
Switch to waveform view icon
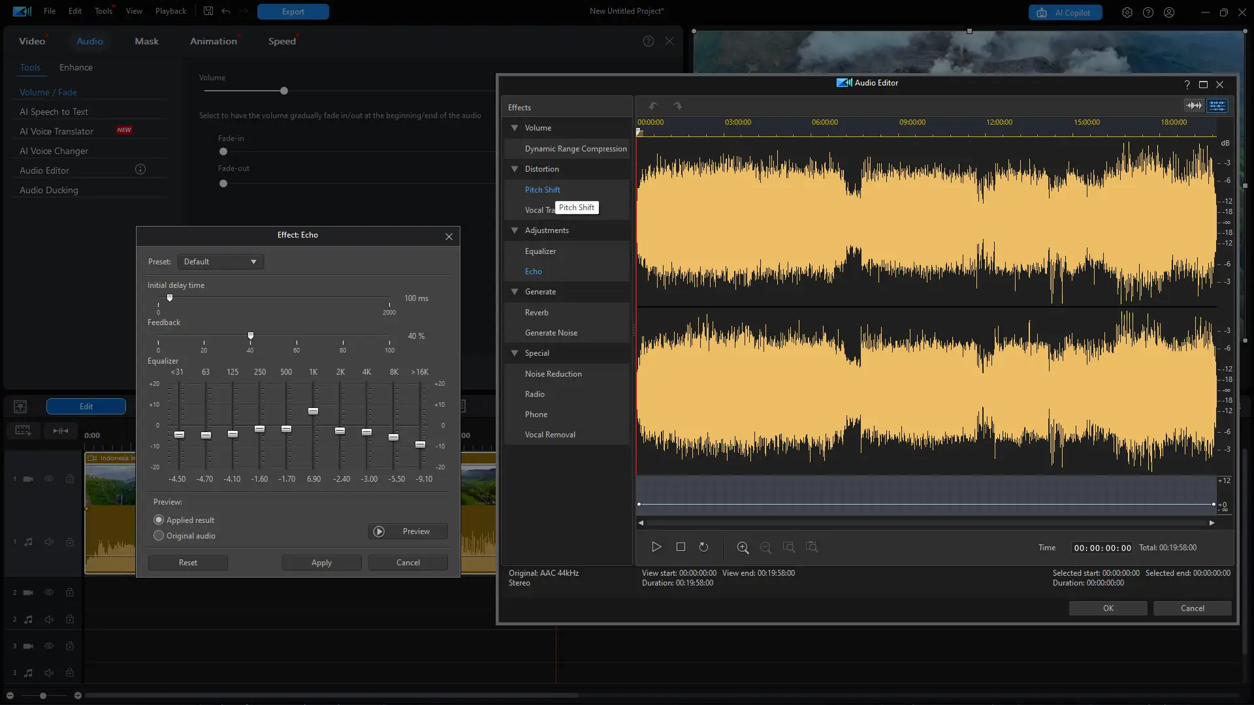(1194, 106)
